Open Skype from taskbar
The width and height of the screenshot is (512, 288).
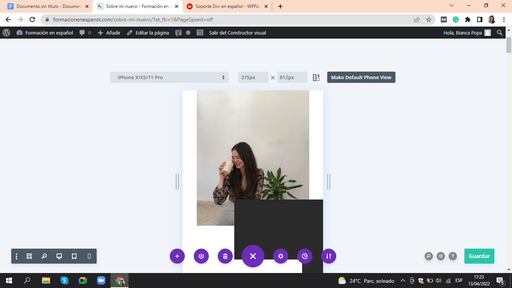pyautogui.click(x=64, y=280)
